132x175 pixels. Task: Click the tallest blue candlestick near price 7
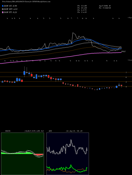click(24, 73)
